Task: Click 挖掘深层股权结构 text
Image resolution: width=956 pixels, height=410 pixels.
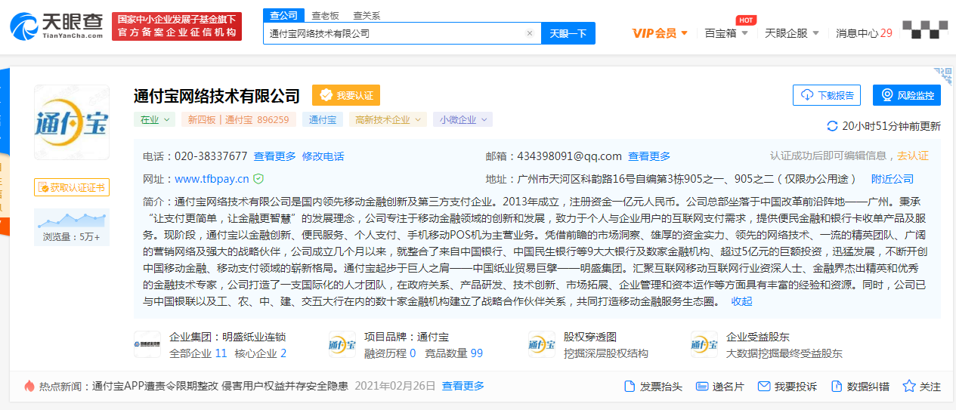Action: (606, 353)
